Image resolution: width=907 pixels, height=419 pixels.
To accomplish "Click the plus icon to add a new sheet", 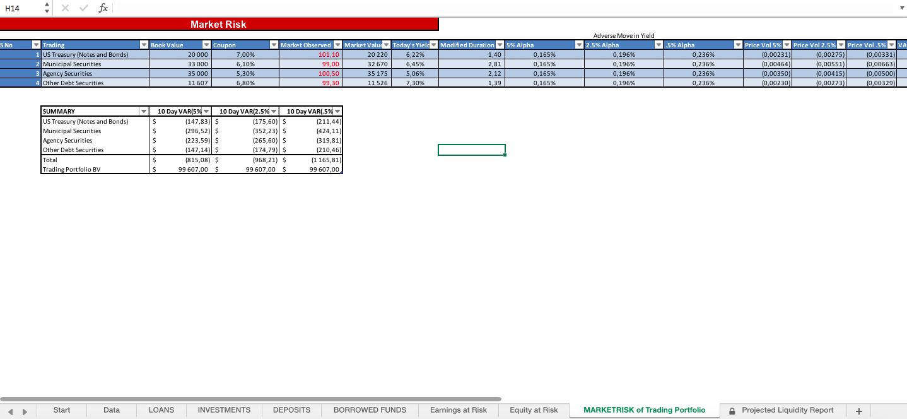I will (858, 410).
